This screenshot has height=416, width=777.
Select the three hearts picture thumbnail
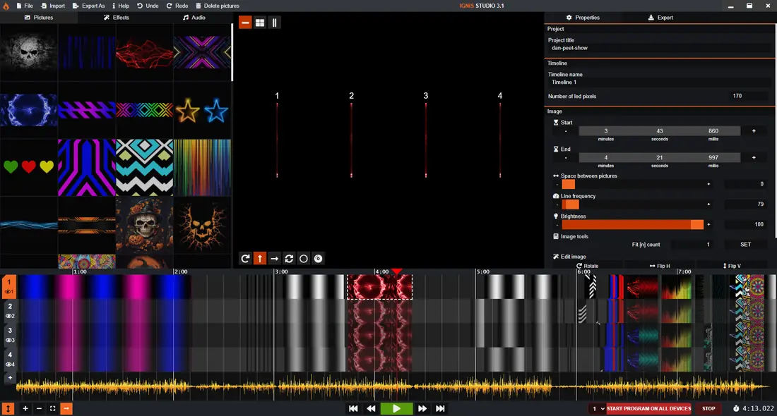tap(29, 167)
